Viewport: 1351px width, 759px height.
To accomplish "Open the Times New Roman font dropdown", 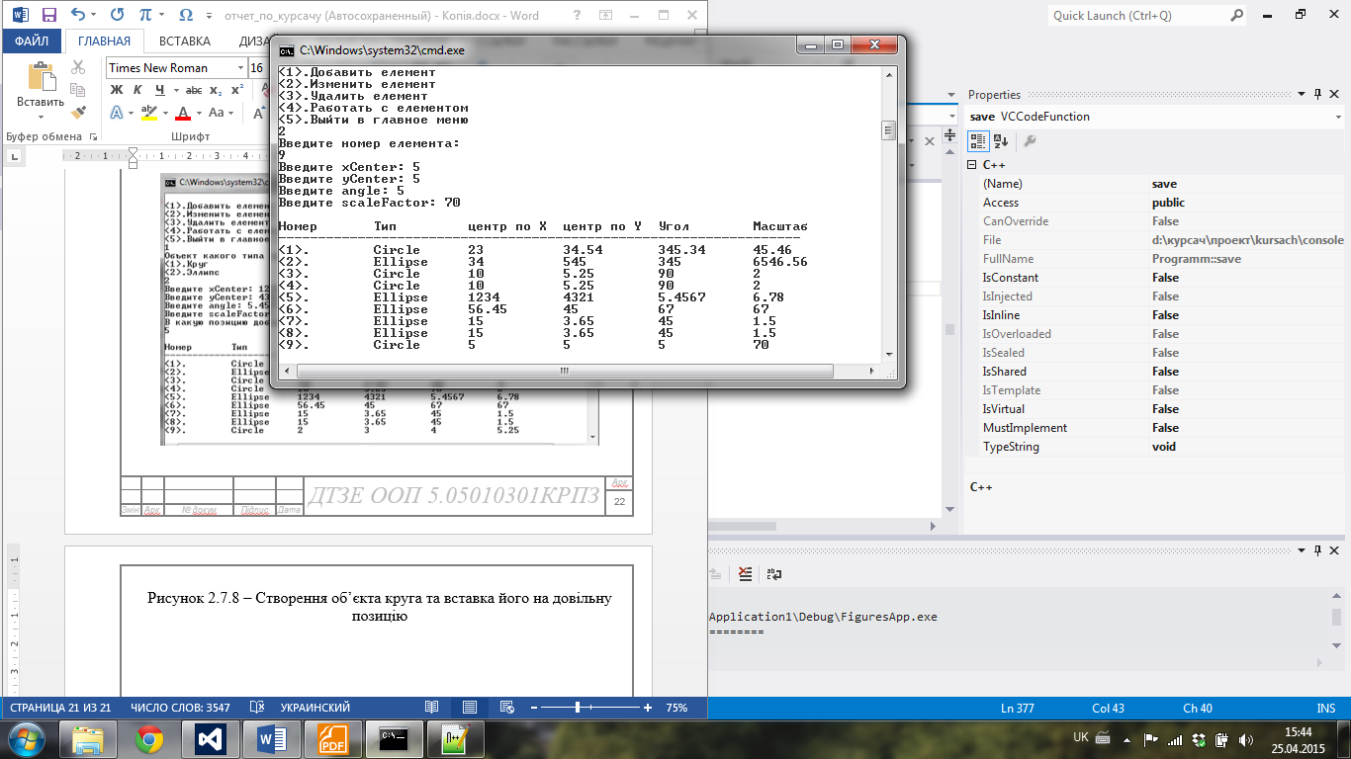I will [x=240, y=67].
